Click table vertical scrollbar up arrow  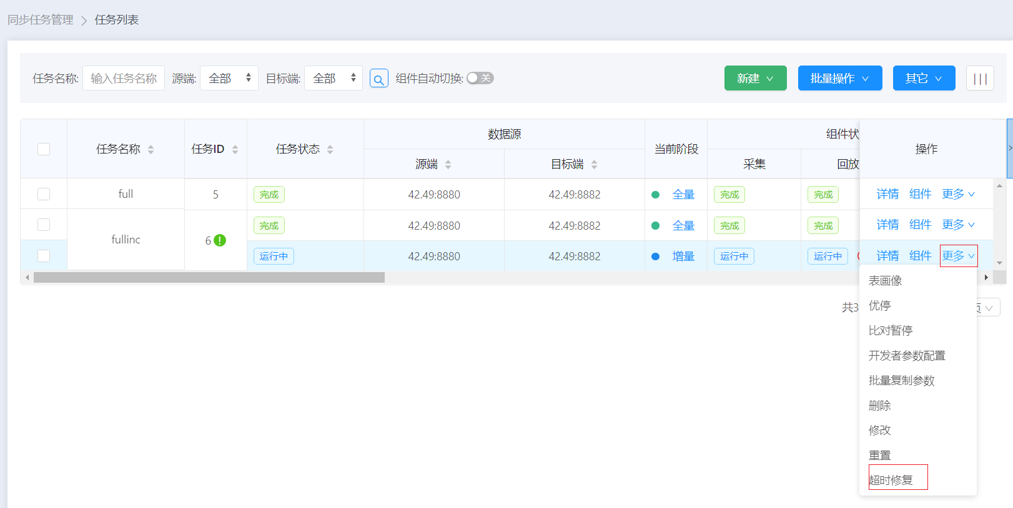pyautogui.click(x=999, y=185)
